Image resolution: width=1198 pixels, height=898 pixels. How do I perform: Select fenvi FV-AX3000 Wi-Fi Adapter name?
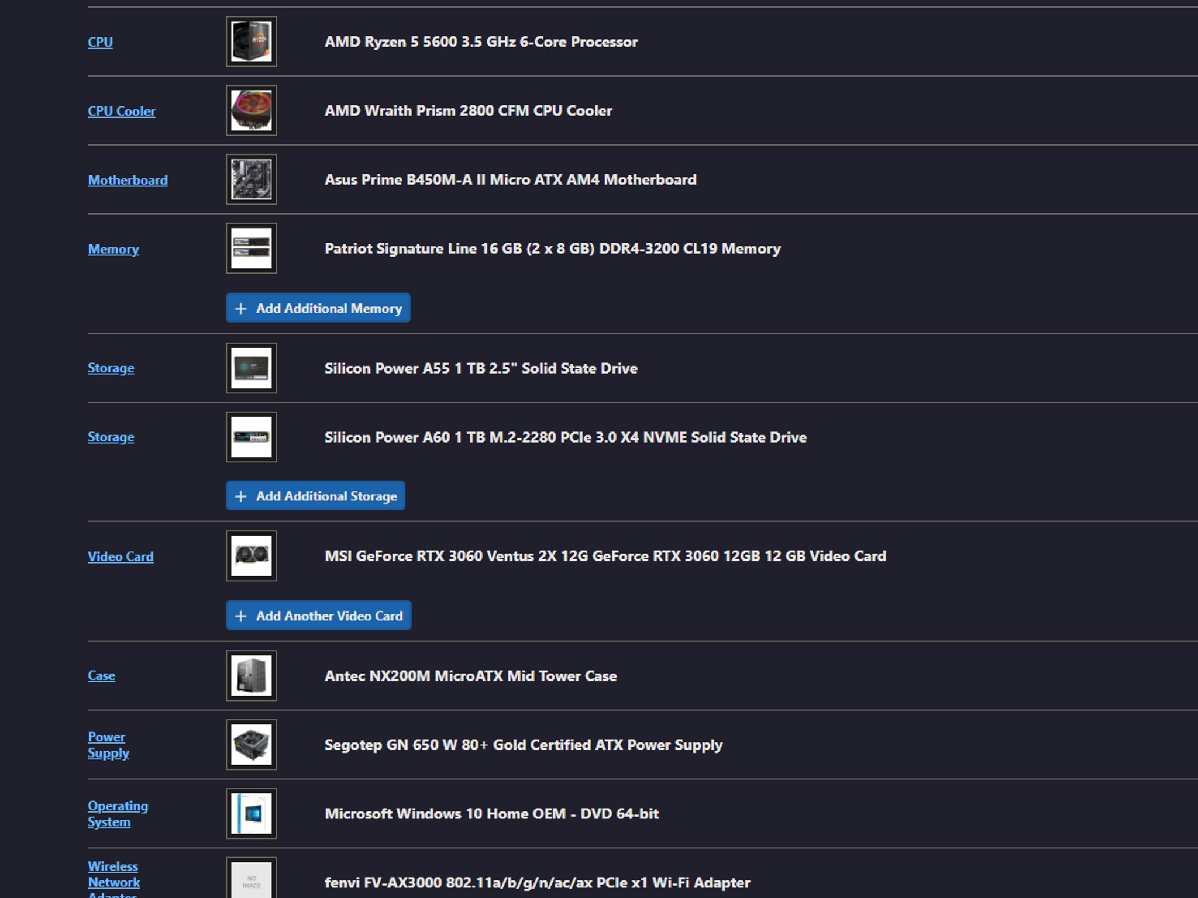tap(537, 883)
